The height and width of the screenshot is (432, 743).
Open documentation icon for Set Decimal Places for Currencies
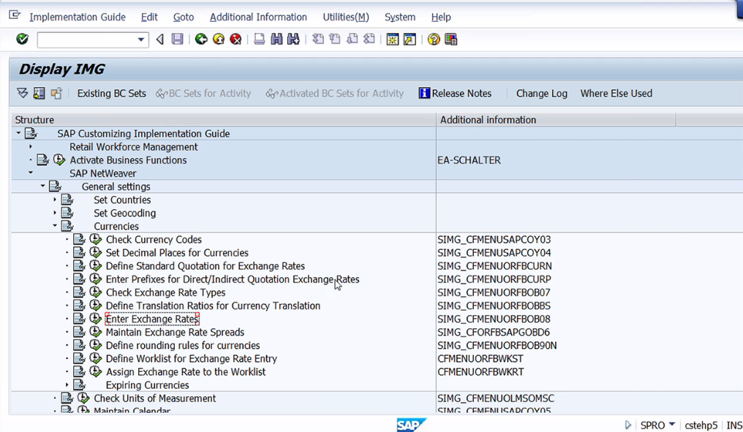pos(79,252)
